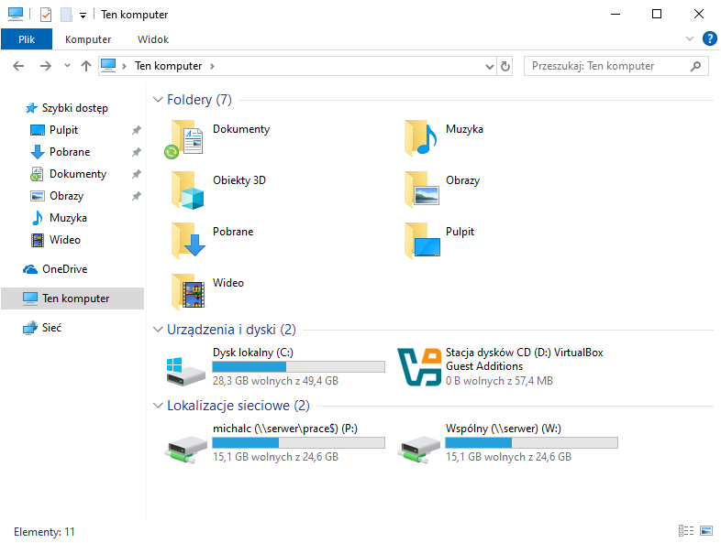Click the '0 B wolnych z 57,4 MB' text
Screen dimensions: 721x543
click(499, 381)
